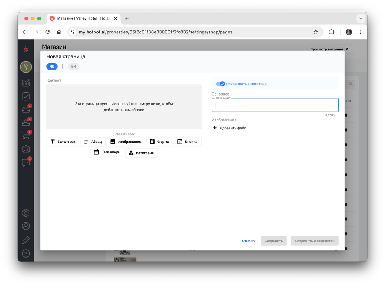
Task: Open the Valley Hotel property avatar
Action: point(26,67)
